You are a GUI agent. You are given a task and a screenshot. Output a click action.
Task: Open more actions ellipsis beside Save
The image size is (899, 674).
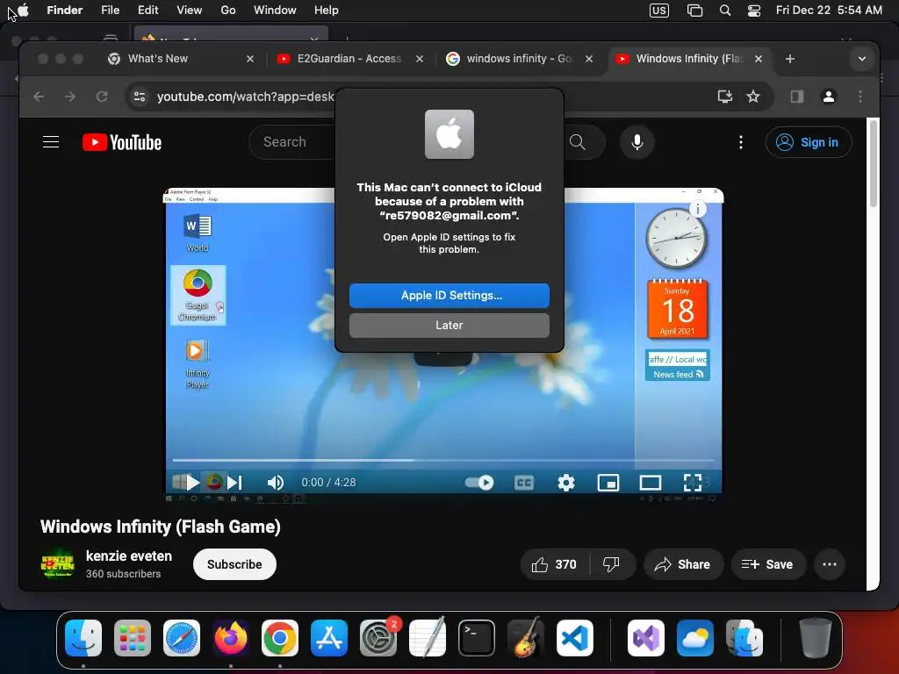tap(829, 564)
